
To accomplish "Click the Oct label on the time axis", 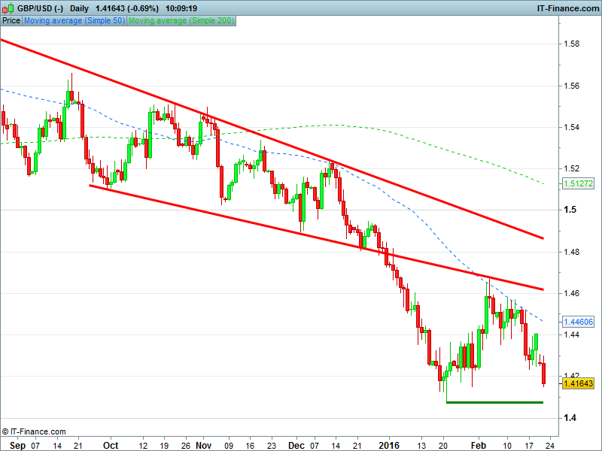I will click(x=110, y=444).
